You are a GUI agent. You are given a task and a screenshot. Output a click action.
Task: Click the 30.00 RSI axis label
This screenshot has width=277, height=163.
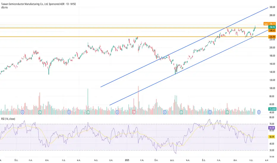click(272, 150)
